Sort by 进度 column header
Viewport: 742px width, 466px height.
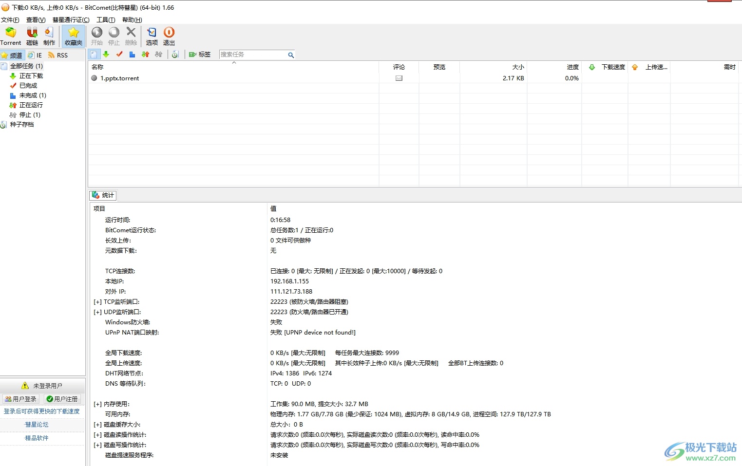554,67
